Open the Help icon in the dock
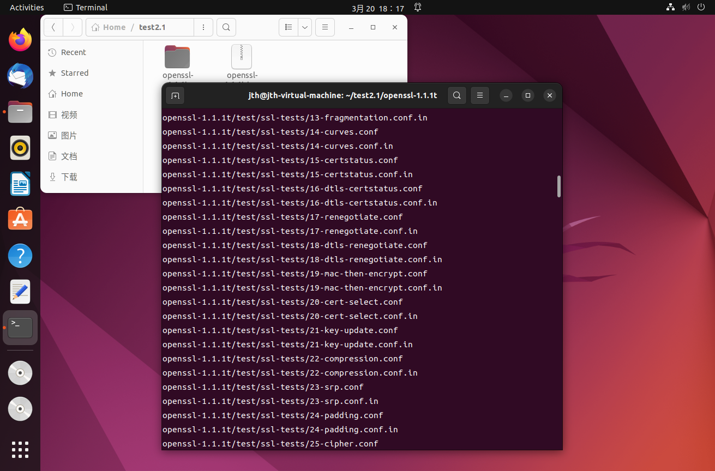The height and width of the screenshot is (471, 715). tap(20, 256)
